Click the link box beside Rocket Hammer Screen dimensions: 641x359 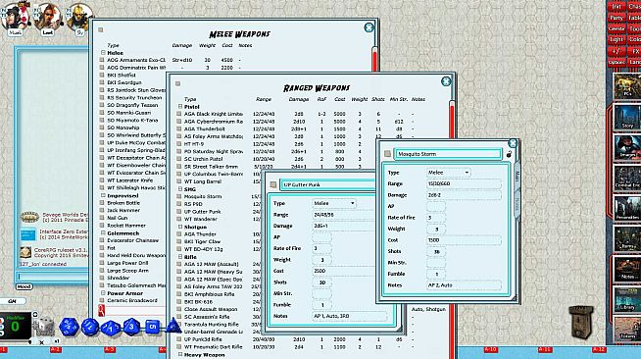[x=102, y=226]
